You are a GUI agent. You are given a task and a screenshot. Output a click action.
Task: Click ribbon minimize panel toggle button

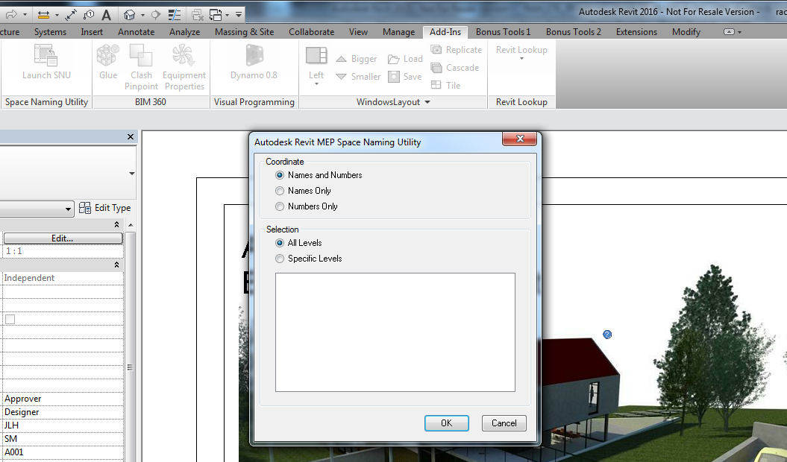729,31
